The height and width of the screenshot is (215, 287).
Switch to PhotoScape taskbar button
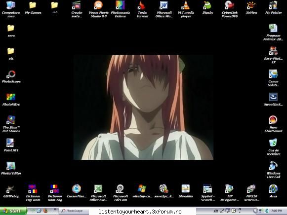click(x=74, y=211)
